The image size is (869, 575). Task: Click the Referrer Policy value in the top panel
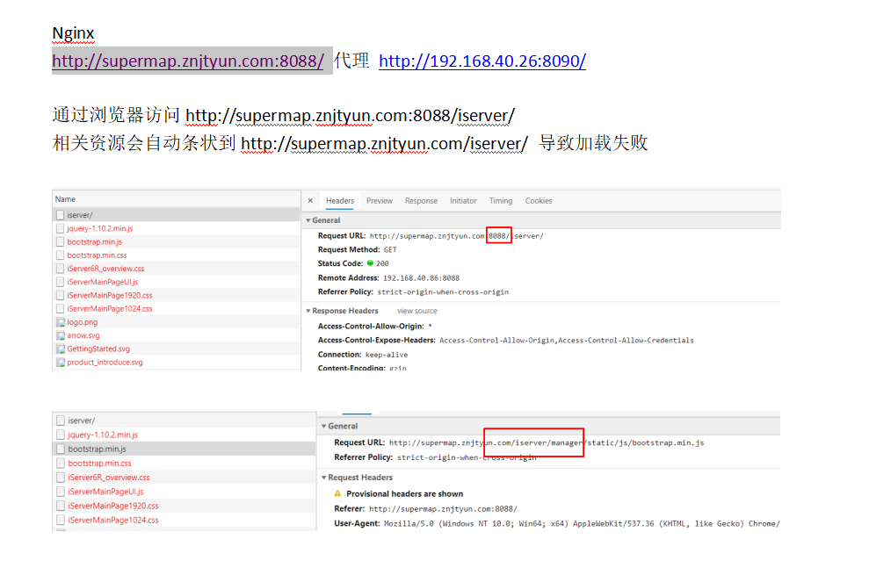click(x=443, y=292)
